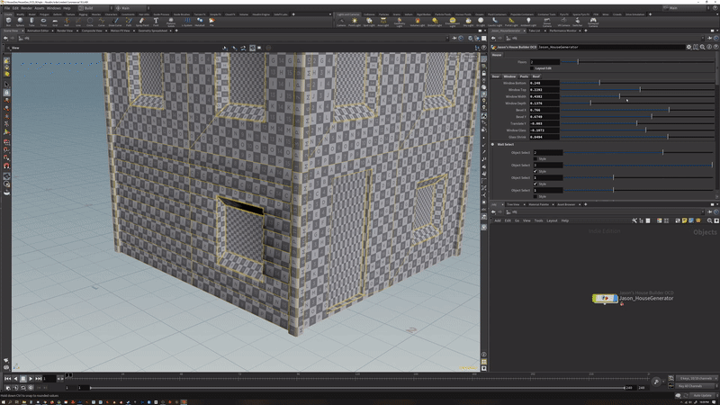Image resolution: width=720 pixels, height=405 pixels.
Task: Switch to the Door parameter tab
Action: pos(496,76)
